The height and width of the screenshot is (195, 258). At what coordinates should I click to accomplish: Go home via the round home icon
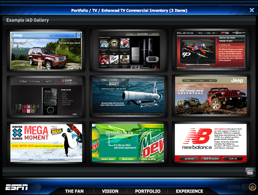(x=252, y=187)
